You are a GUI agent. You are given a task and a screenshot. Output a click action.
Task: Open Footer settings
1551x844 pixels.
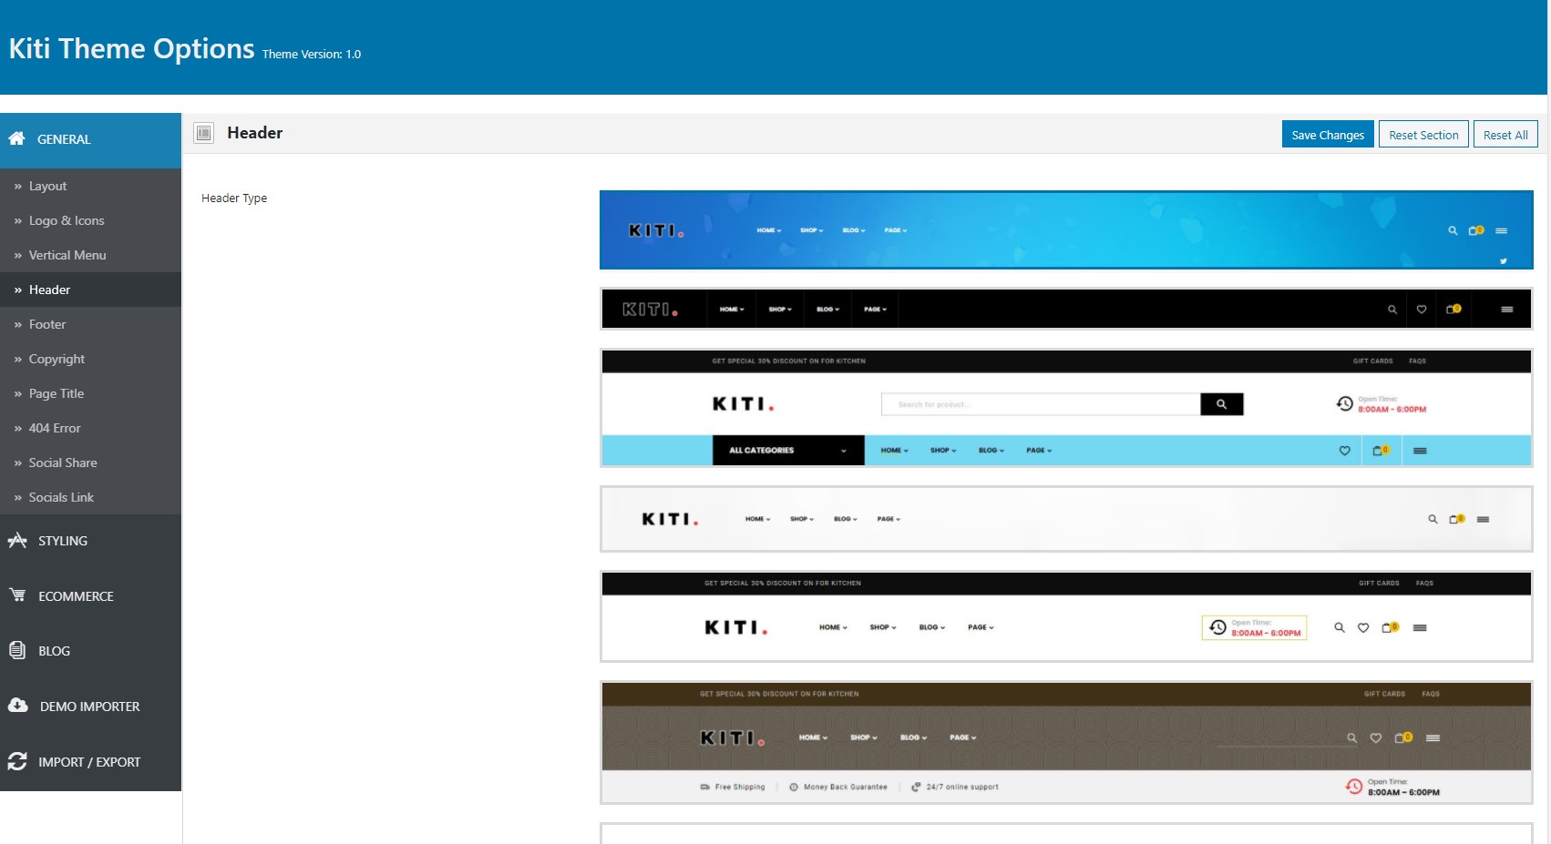90,324
